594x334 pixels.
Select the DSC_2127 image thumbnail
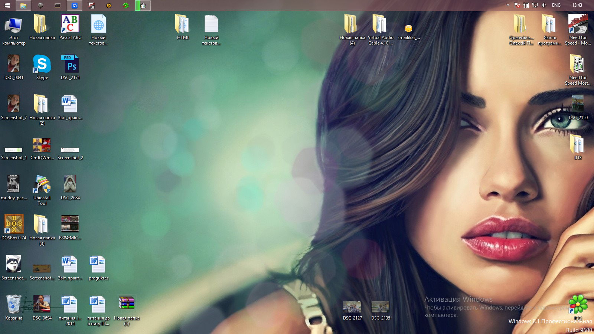click(x=352, y=307)
